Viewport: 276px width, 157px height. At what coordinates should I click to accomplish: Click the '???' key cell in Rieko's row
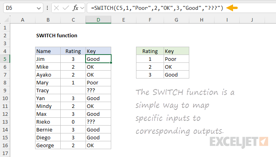(x=99, y=122)
